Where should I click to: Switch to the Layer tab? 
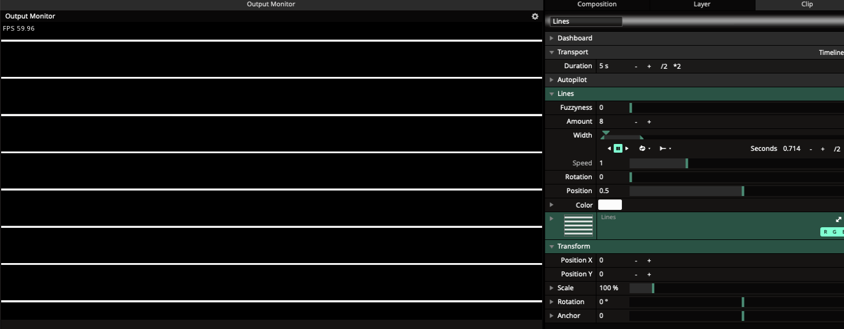[x=702, y=5]
